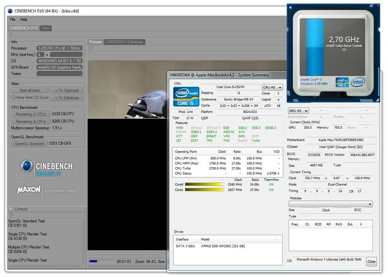Expand the memory Modules dropdown
This screenshot has width=388, height=277.
pyautogui.click(x=331, y=204)
